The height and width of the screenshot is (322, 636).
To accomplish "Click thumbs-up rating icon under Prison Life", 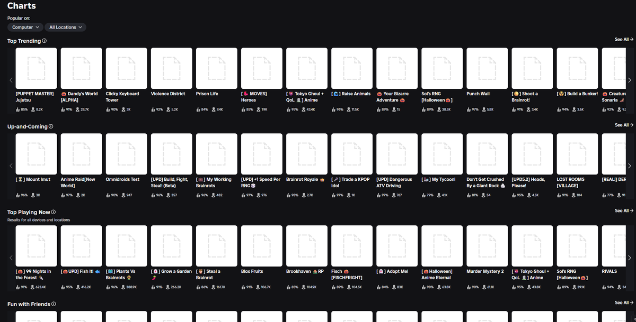I will click(x=199, y=109).
